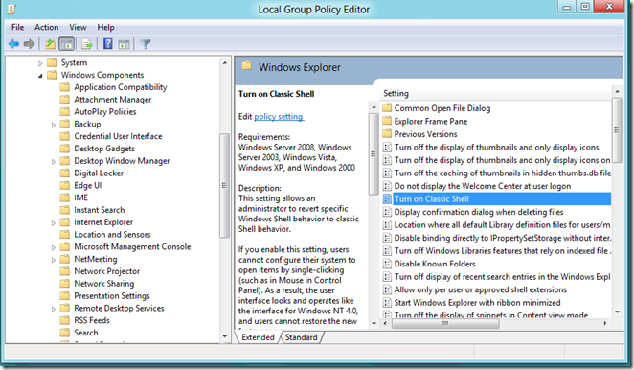The width and height of the screenshot is (634, 370).
Task: Select Display confirmation dialog when deleting files
Action: pyautogui.click(x=479, y=212)
